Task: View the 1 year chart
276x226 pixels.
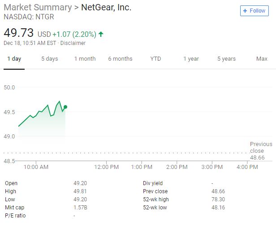Action: coord(191,58)
